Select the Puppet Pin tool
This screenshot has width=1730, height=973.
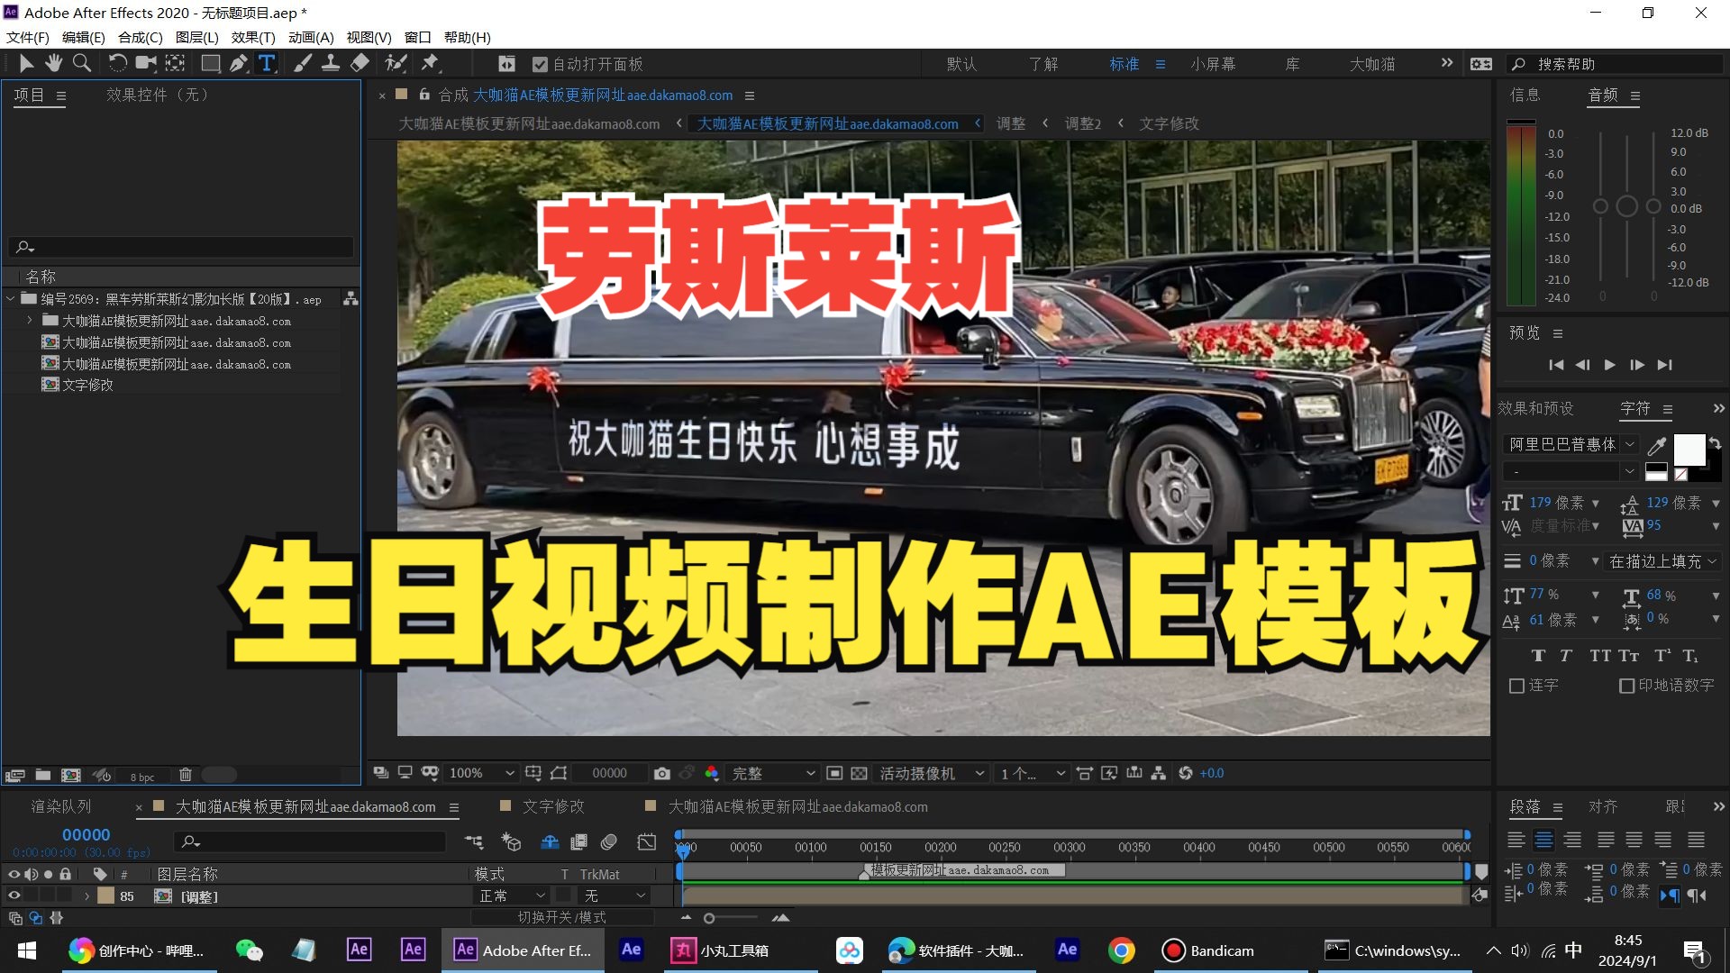430,63
